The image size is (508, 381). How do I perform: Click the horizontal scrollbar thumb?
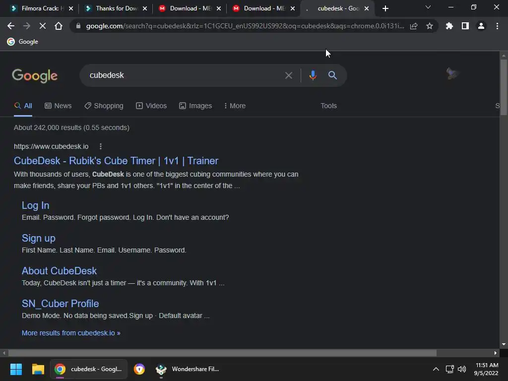(222, 353)
